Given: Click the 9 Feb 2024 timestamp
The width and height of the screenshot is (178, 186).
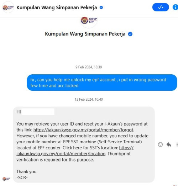Looking at the screenshot, I should click(89, 67).
